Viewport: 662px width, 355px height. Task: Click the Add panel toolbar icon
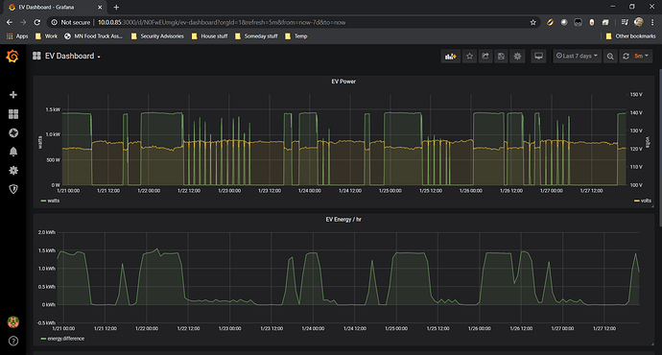coord(451,57)
